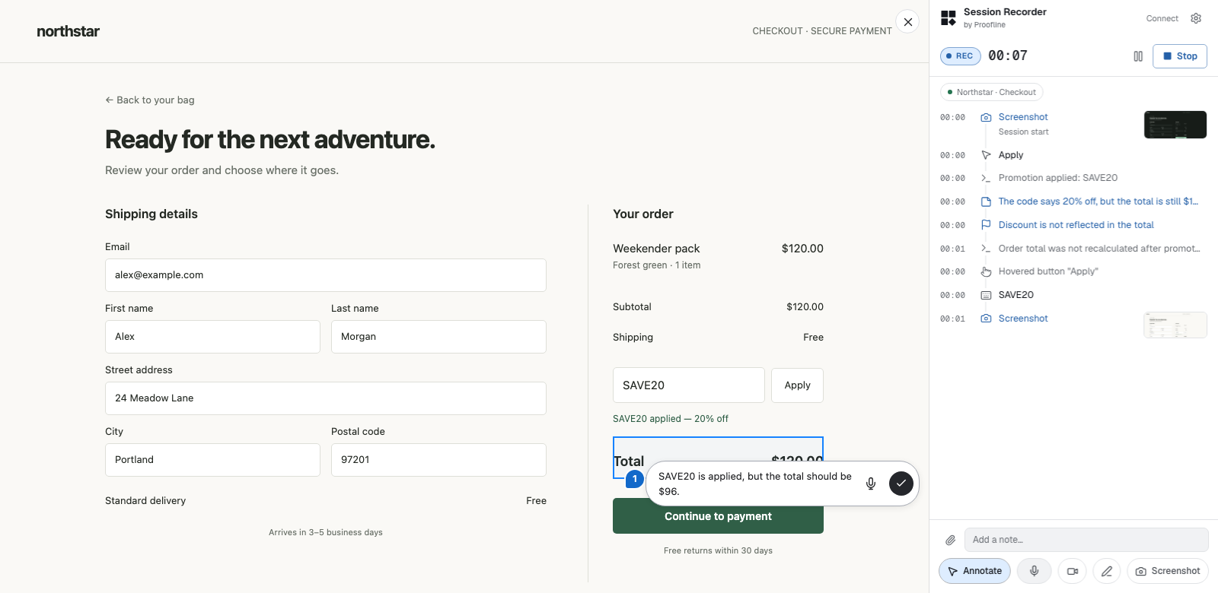Pause the recording
The height and width of the screenshot is (593, 1218).
tap(1138, 56)
